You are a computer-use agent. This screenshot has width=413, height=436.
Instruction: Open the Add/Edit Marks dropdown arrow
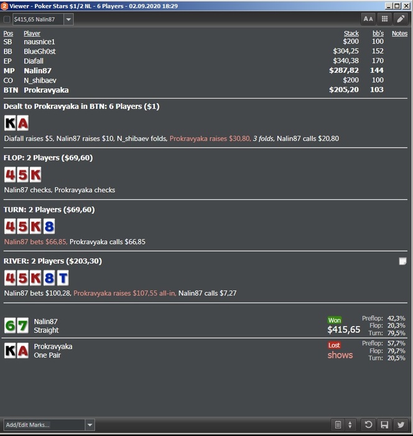[x=90, y=425]
